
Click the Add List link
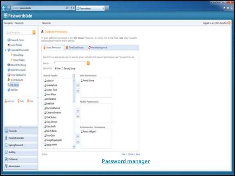coord(9,101)
